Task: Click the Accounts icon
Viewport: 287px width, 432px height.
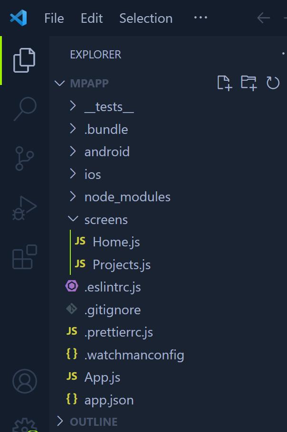Action: (24, 382)
